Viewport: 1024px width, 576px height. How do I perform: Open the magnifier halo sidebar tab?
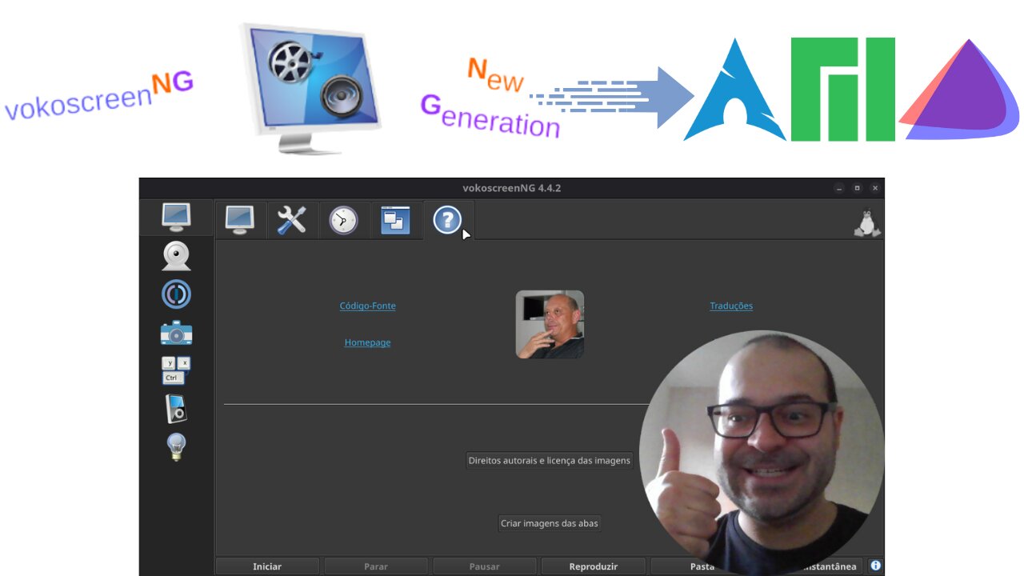point(176,294)
